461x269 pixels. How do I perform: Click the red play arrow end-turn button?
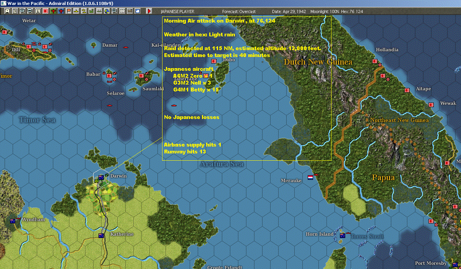coord(149,11)
